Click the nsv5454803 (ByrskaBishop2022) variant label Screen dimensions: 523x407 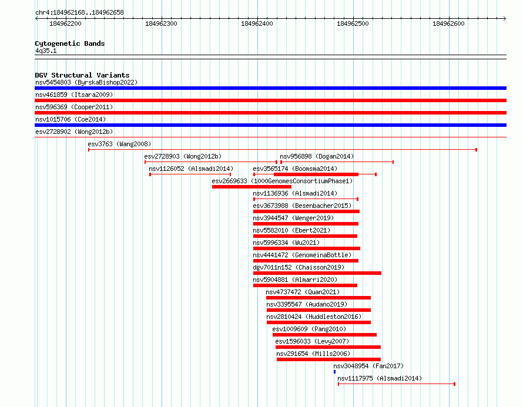pos(86,82)
